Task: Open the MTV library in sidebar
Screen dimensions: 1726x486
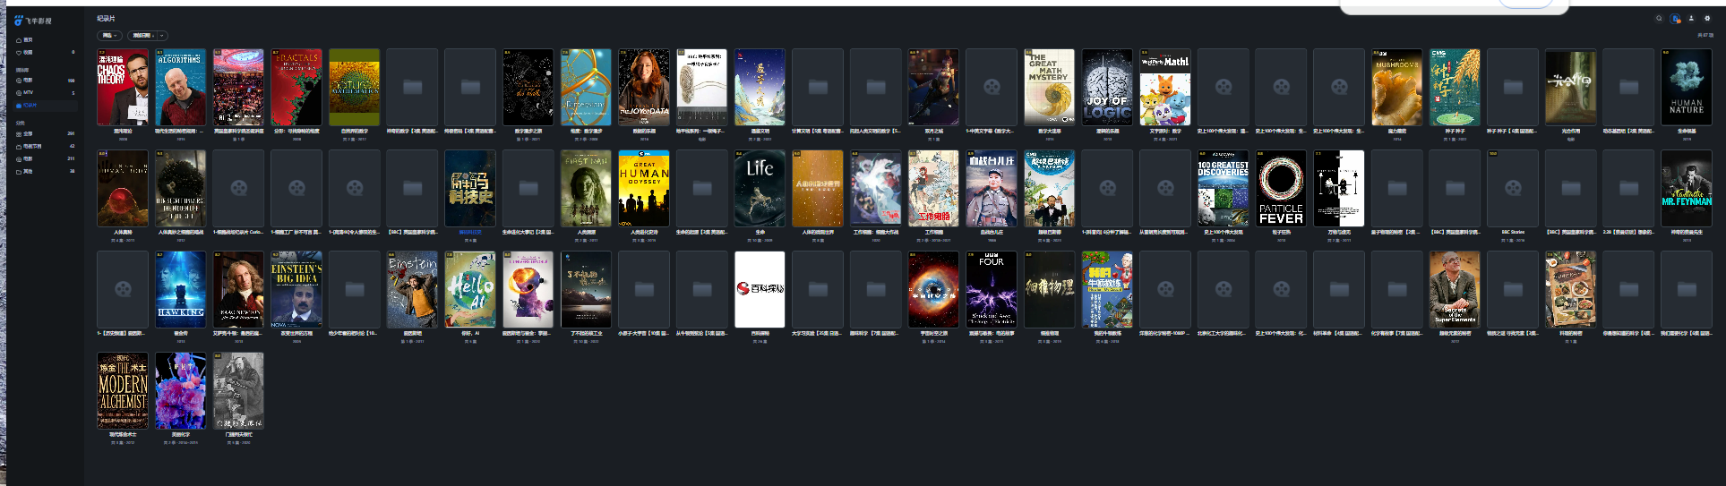Action: pyautogui.click(x=45, y=92)
